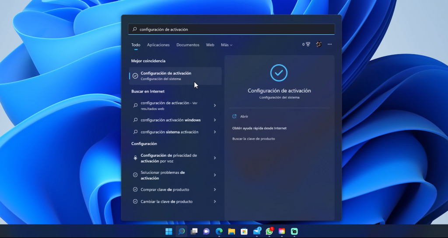Expand 'configuración activación windows' result arrow
Screen dimensions: 448x238
[215, 120]
